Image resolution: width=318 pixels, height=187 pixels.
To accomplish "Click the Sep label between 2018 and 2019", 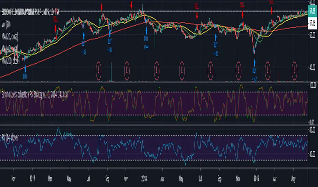I will click(220, 179).
